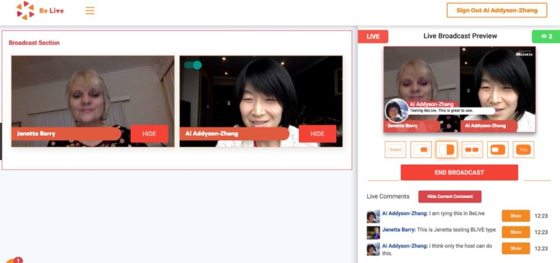Image resolution: width=560 pixels, height=263 pixels.
Task: Click the Live Broadcast Preview video
Action: click(459, 89)
